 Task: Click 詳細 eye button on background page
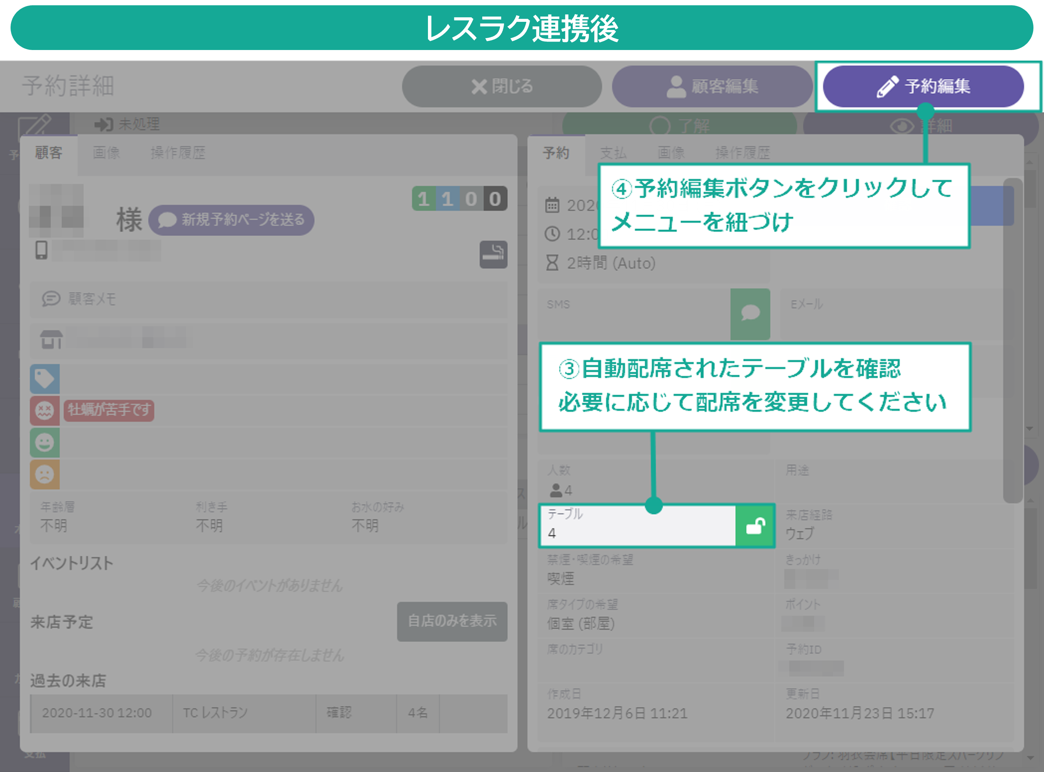point(921,125)
